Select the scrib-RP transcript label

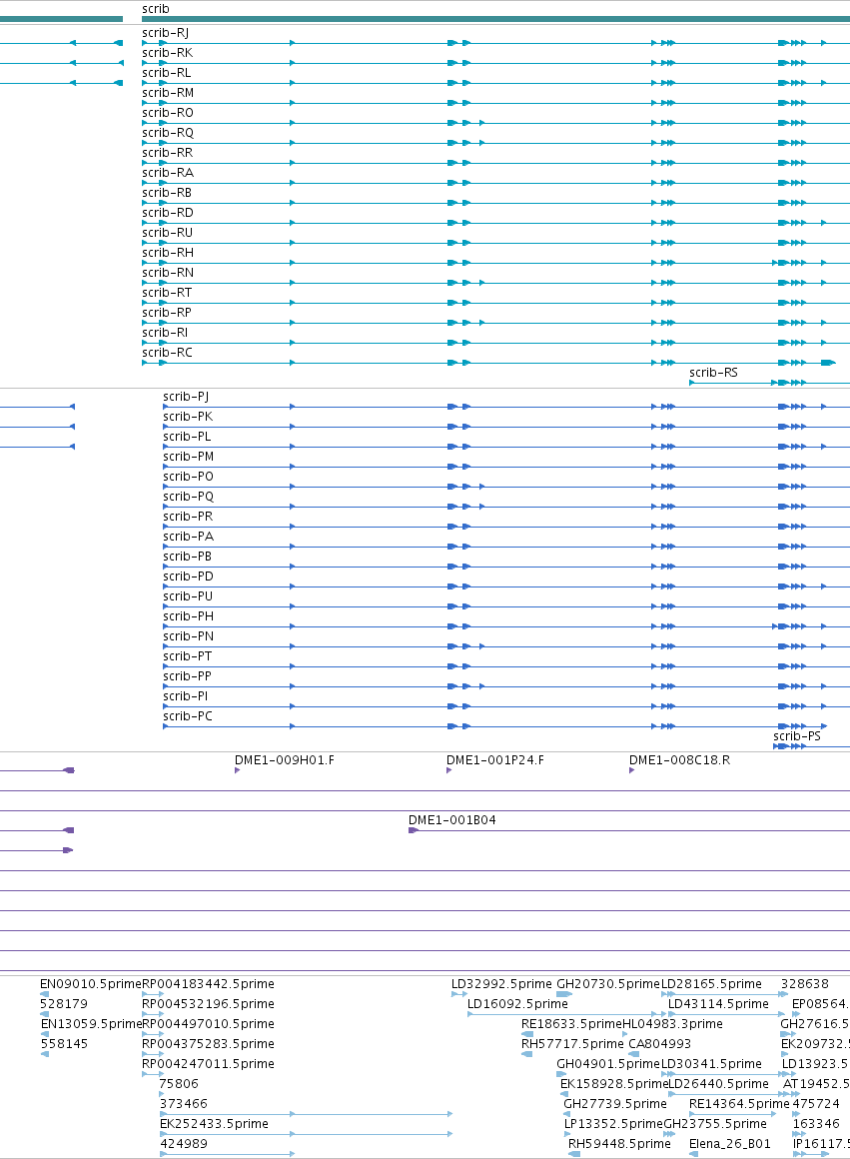pos(166,312)
